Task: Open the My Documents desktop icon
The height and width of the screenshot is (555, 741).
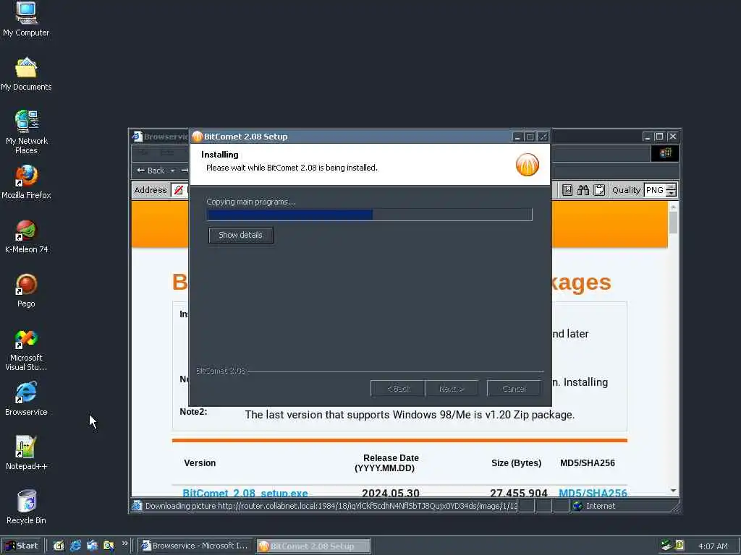Action: (26, 74)
